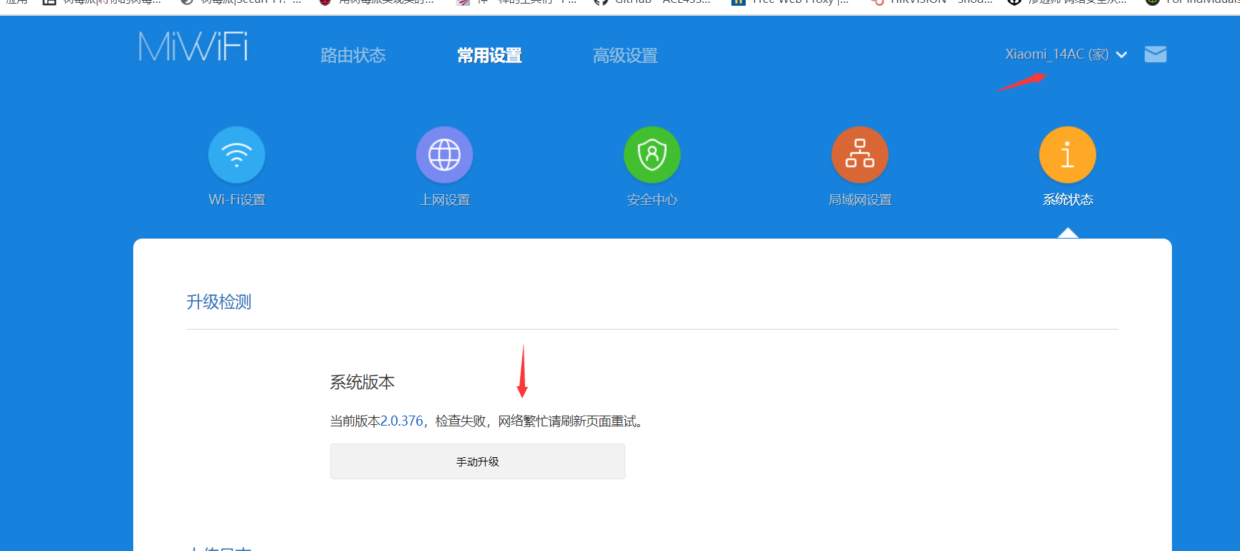Screen dimensions: 1240x551
Task: Open the Free Web Proxy bookmark
Action: click(x=792, y=2)
